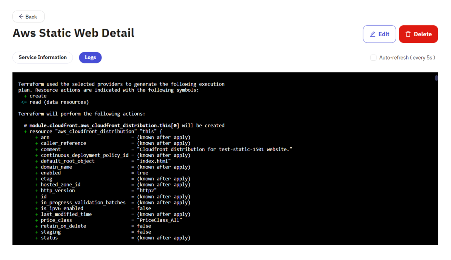Viewport: 451px width, 260px height.
Task: Click the 'is_ipv6_enabled' log row
Action: [93, 208]
